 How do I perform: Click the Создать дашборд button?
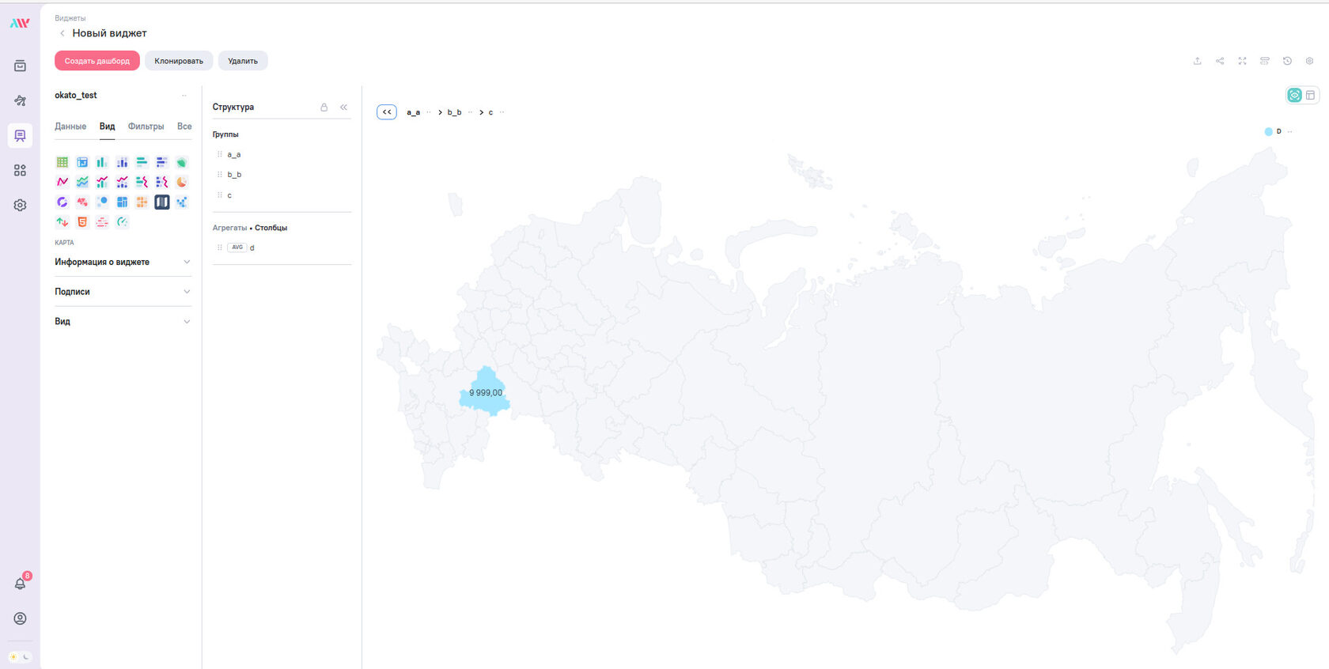[97, 61]
